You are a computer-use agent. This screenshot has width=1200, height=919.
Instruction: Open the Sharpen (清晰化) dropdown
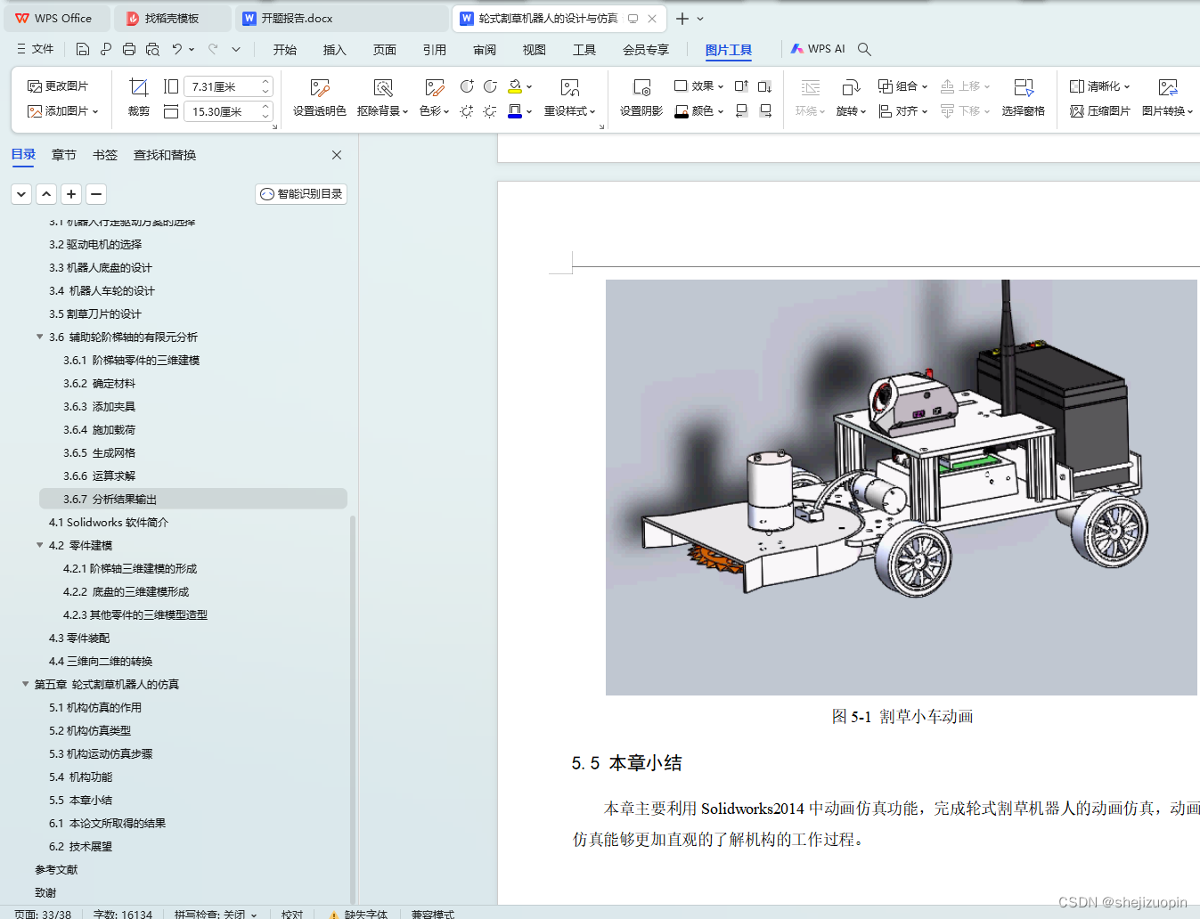pyautogui.click(x=1100, y=86)
